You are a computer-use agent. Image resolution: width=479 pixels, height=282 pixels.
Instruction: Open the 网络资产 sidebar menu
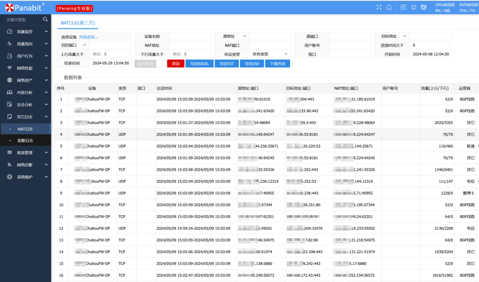(25, 80)
